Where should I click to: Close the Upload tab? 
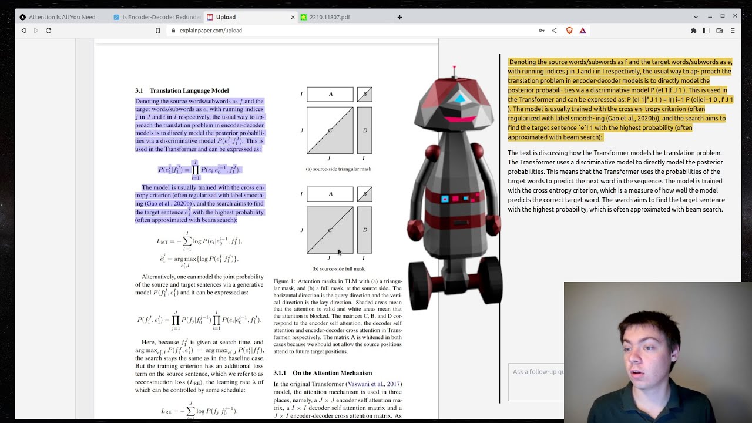pyautogui.click(x=293, y=17)
